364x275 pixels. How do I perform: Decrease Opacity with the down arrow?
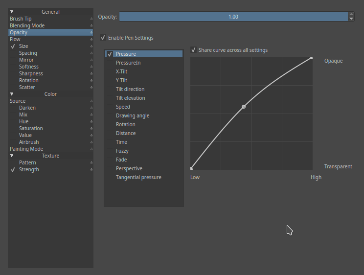coord(351,19)
